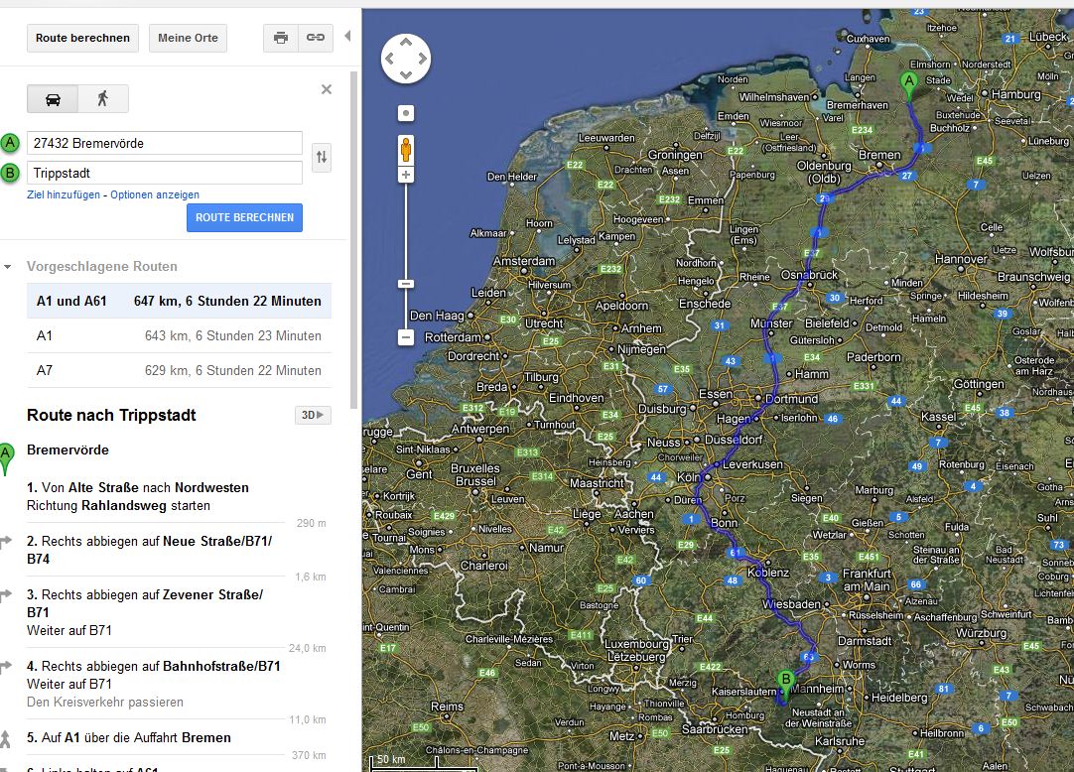
Task: Click the Trippstadt destination input field
Action: (165, 173)
